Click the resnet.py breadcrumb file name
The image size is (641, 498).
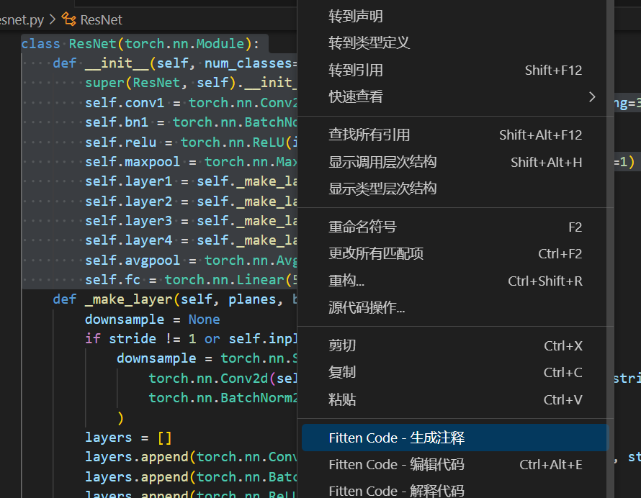(23, 19)
